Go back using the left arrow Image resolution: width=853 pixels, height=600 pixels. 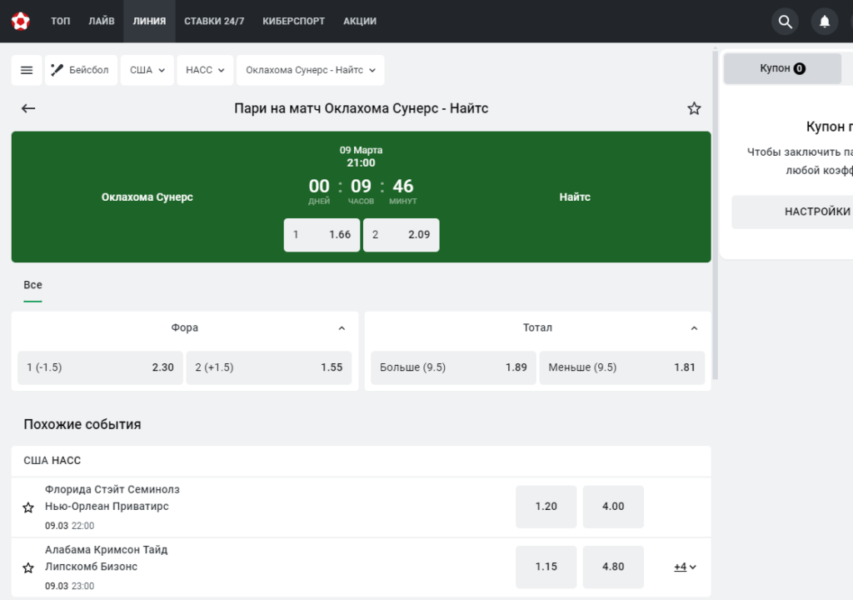tap(28, 108)
